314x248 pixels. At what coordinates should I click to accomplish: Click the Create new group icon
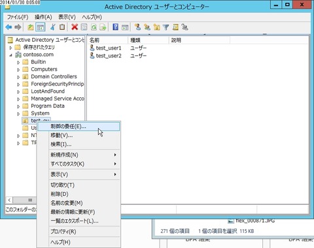point(147,27)
